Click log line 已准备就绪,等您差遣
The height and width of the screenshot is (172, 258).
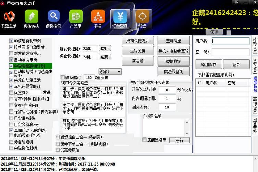coord(50,169)
